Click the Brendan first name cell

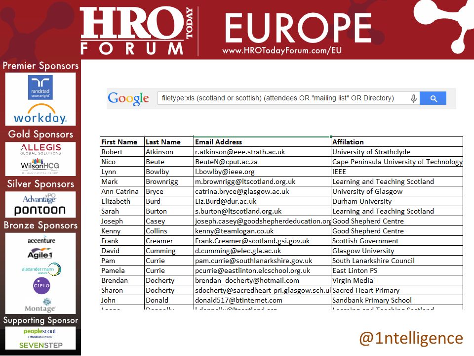point(122,281)
